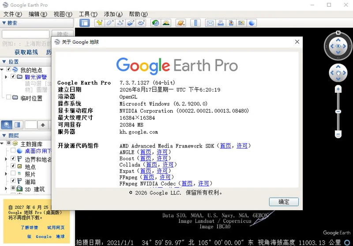Viewport: 353px width, 246px height.
Task: Show historical imagery with the clock icon
Action: coord(156,23)
